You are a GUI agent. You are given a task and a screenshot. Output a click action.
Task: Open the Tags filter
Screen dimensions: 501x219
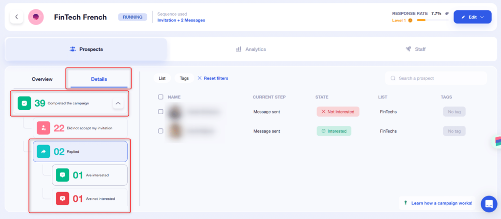(x=184, y=78)
